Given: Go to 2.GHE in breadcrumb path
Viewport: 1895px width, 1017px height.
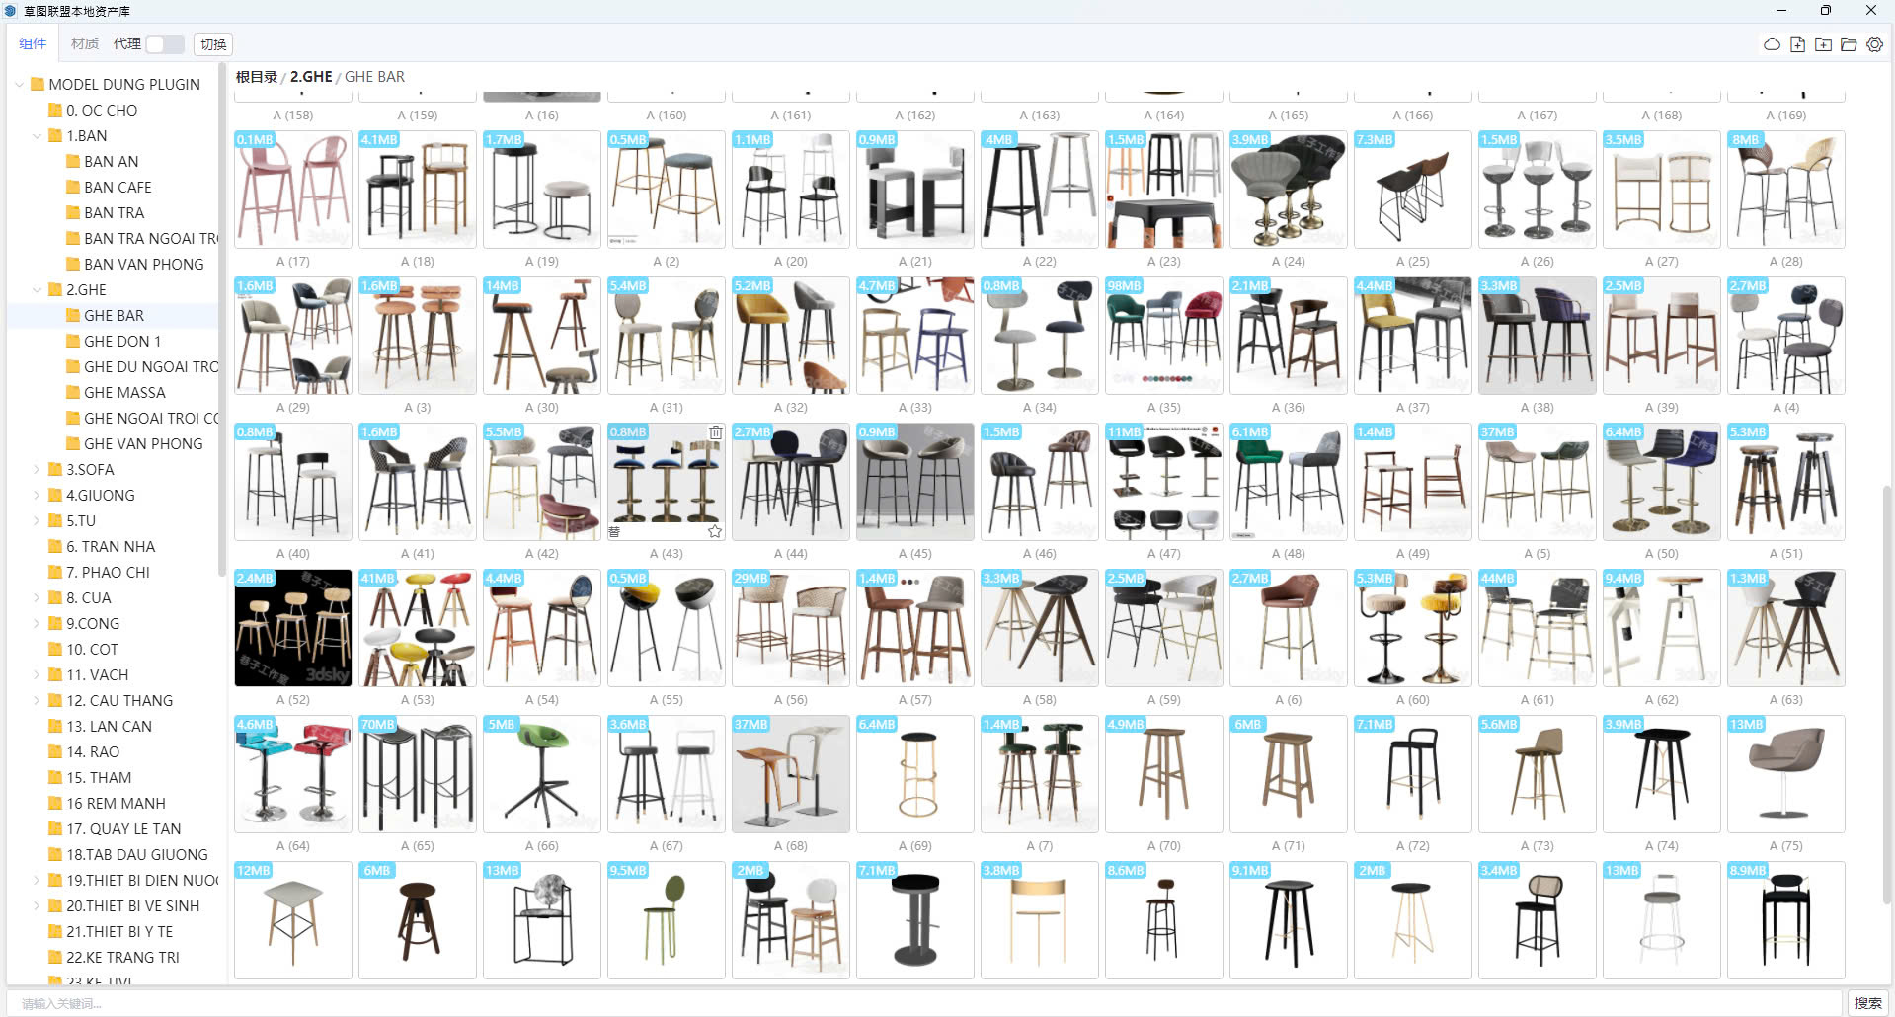Looking at the screenshot, I should [311, 77].
